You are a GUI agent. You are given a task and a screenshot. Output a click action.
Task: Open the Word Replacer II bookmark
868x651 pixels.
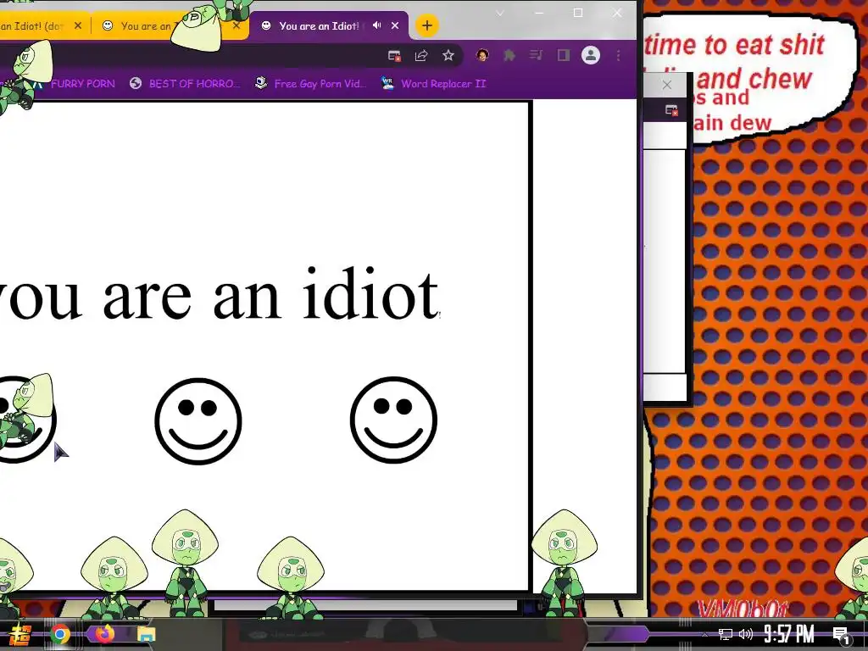[x=433, y=84]
